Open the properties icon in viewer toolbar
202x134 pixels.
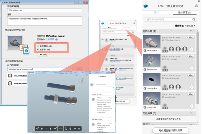pyautogui.click(x=70, y=129)
